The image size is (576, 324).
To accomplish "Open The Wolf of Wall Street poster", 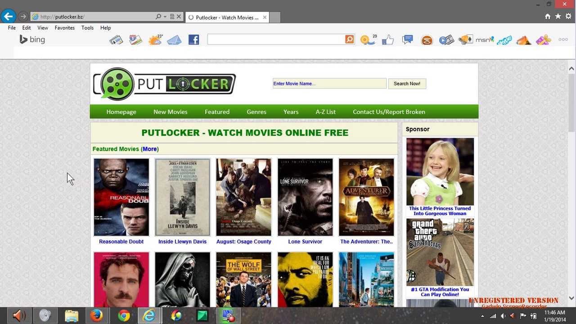I will pos(243,279).
